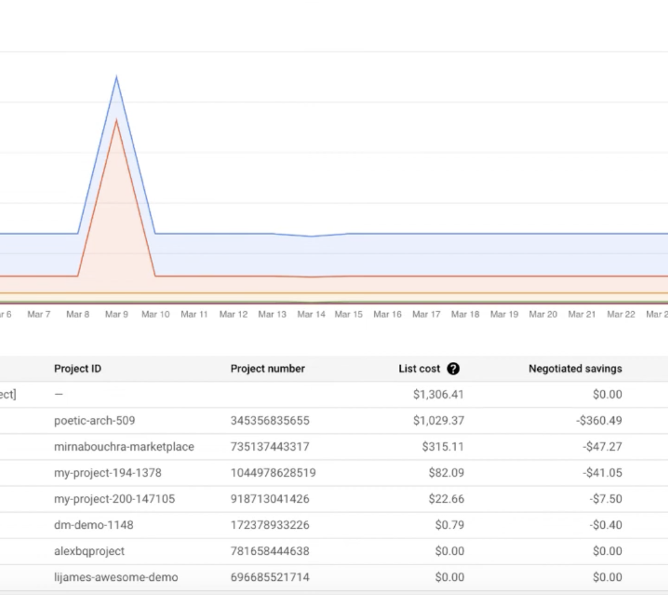Click the Mar 15 date label on chart axis
This screenshot has width=668, height=595.
(348, 314)
